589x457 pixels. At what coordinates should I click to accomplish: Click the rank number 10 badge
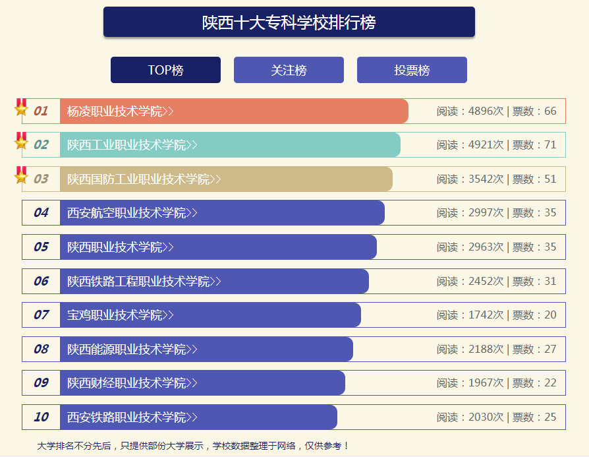41,417
